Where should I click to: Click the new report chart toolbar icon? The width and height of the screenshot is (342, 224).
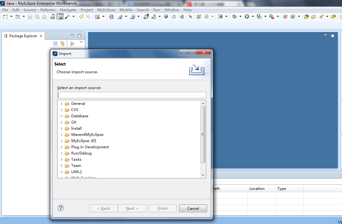coord(199,16)
